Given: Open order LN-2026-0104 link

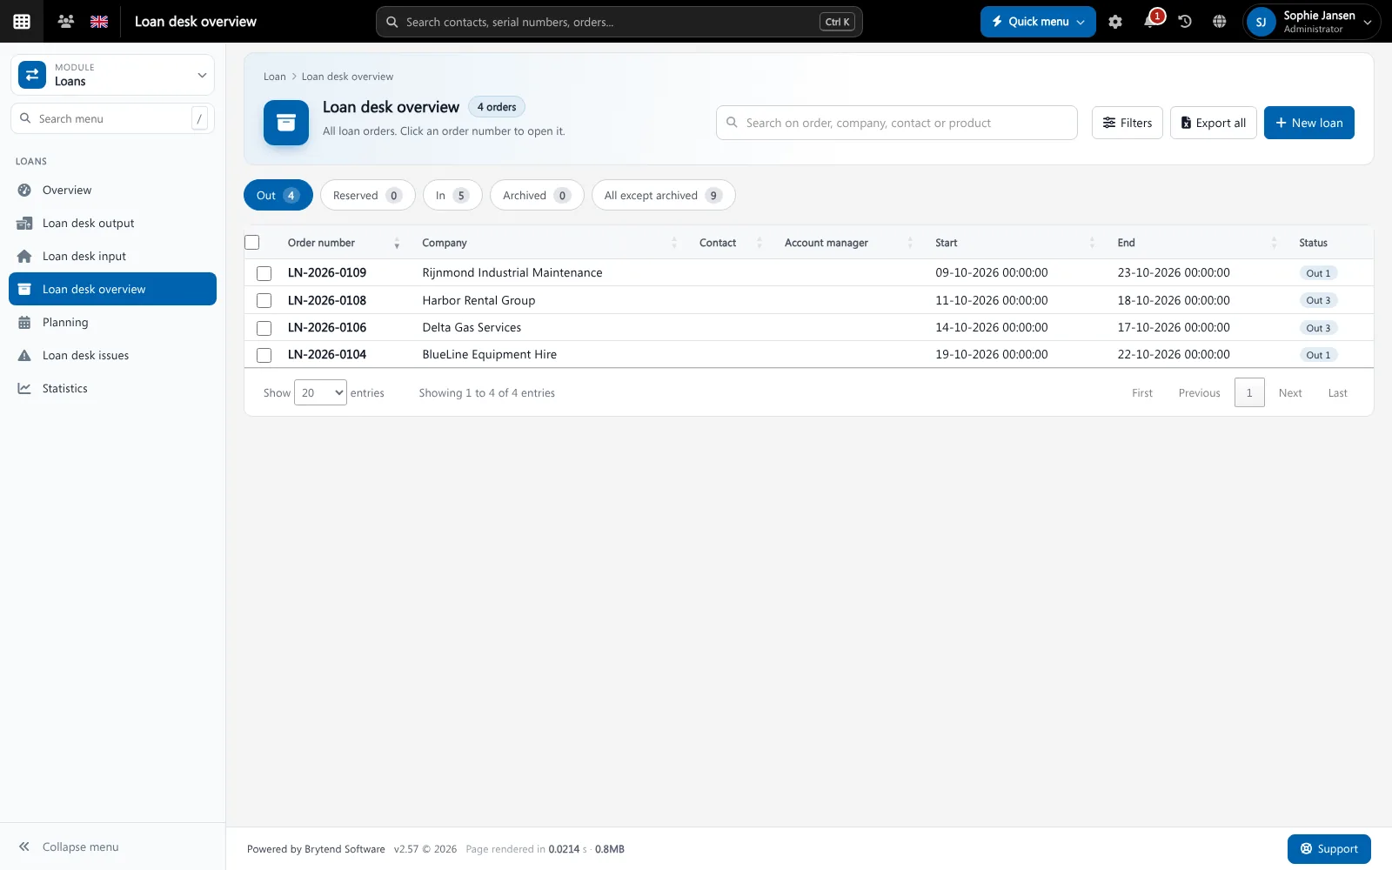Looking at the screenshot, I should point(327,355).
